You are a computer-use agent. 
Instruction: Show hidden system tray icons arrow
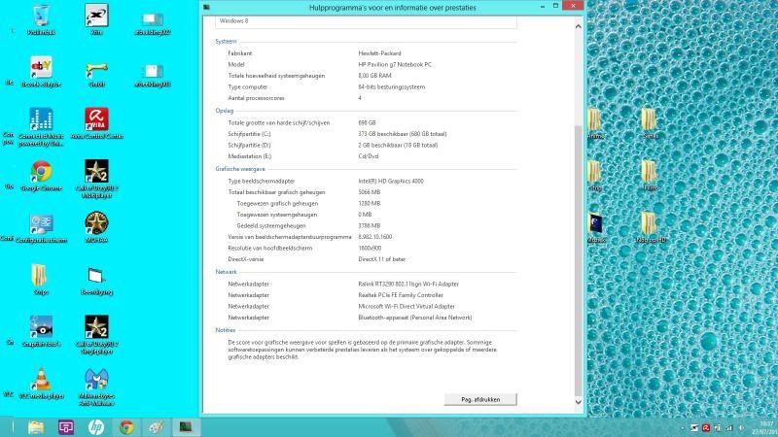point(683,427)
